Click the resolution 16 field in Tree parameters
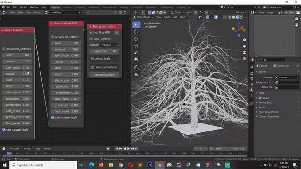This screenshot has width=301, height=169. [104, 51]
